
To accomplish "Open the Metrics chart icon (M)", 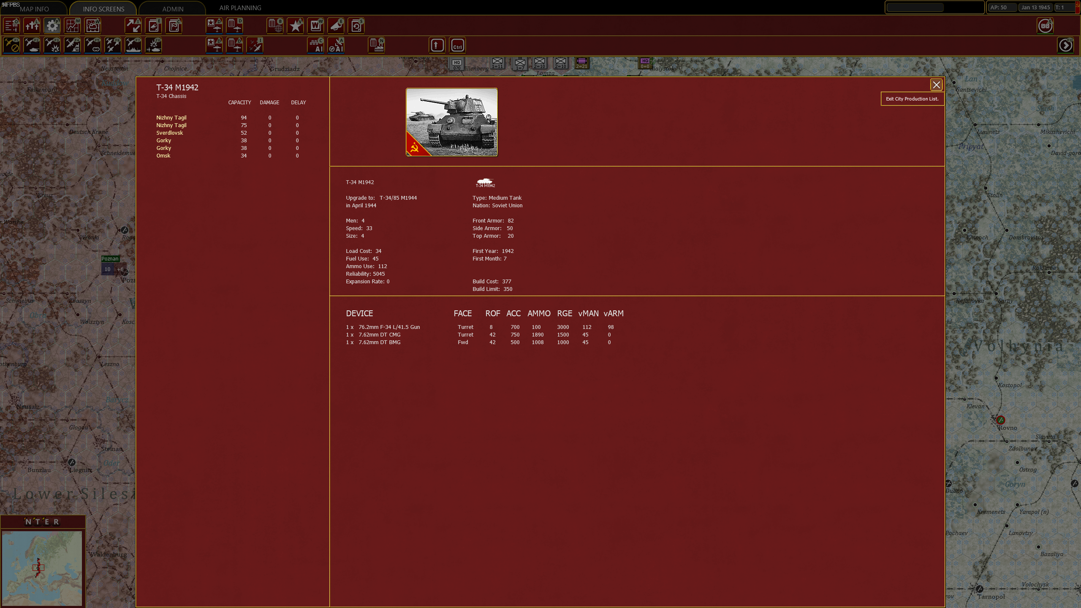I will 72,26.
